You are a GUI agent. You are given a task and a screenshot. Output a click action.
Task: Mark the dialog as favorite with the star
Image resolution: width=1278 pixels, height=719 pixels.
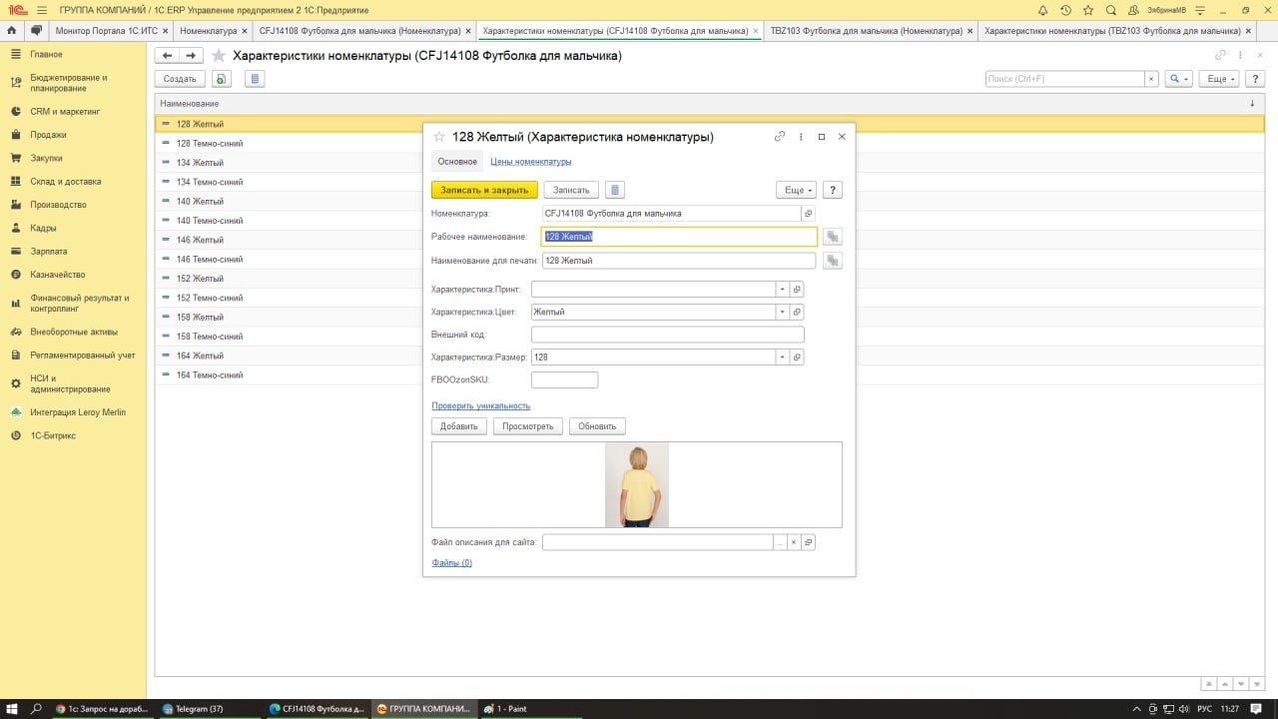pyautogui.click(x=438, y=137)
